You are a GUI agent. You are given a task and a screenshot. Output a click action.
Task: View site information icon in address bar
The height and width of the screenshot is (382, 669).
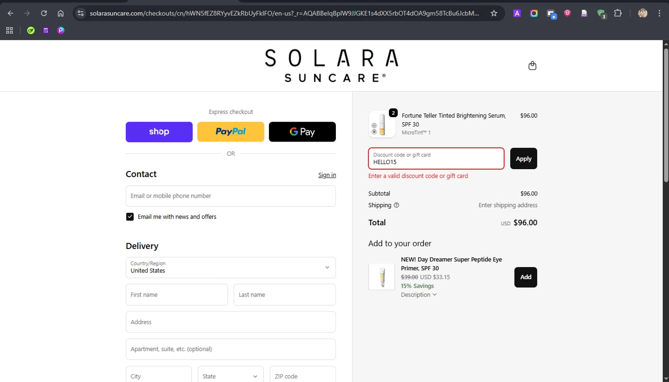point(81,13)
